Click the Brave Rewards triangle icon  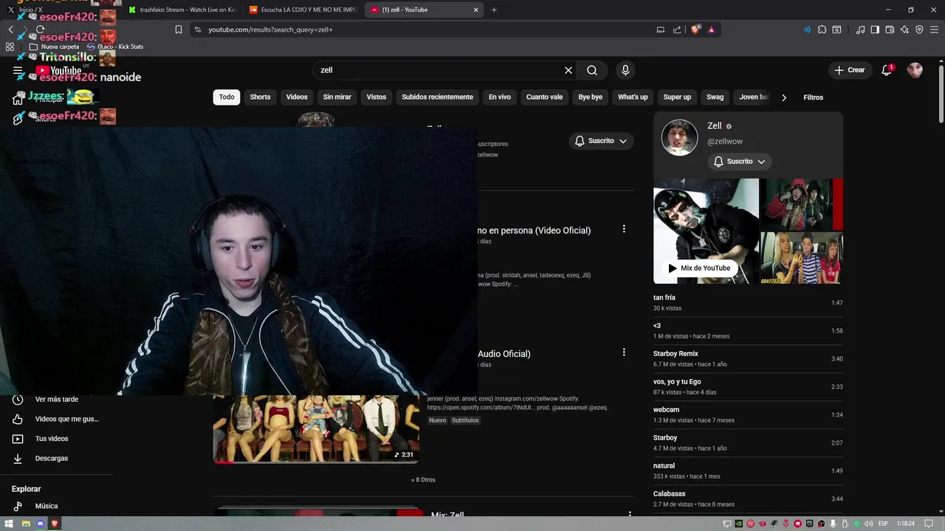click(x=711, y=29)
